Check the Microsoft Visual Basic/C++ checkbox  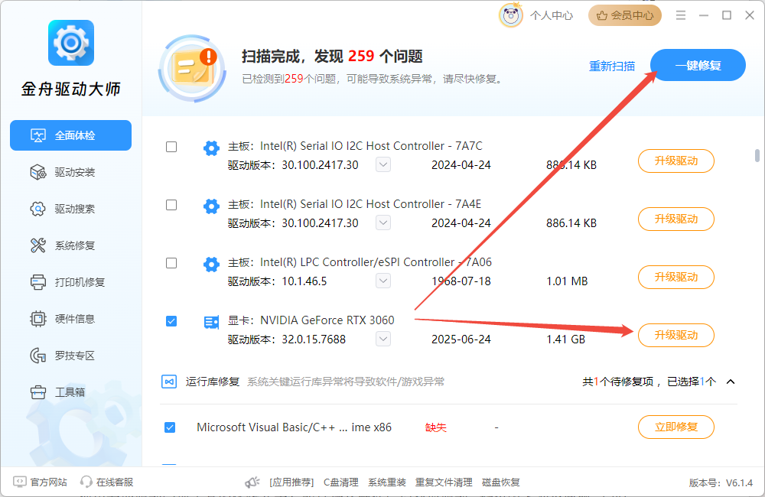(171, 427)
